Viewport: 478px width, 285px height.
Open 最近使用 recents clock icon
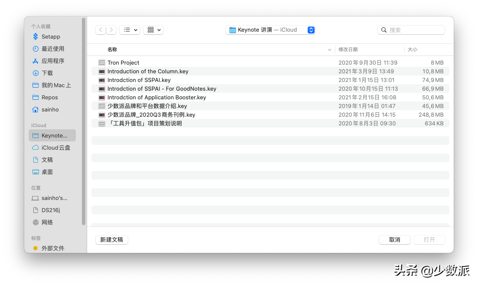(x=36, y=49)
